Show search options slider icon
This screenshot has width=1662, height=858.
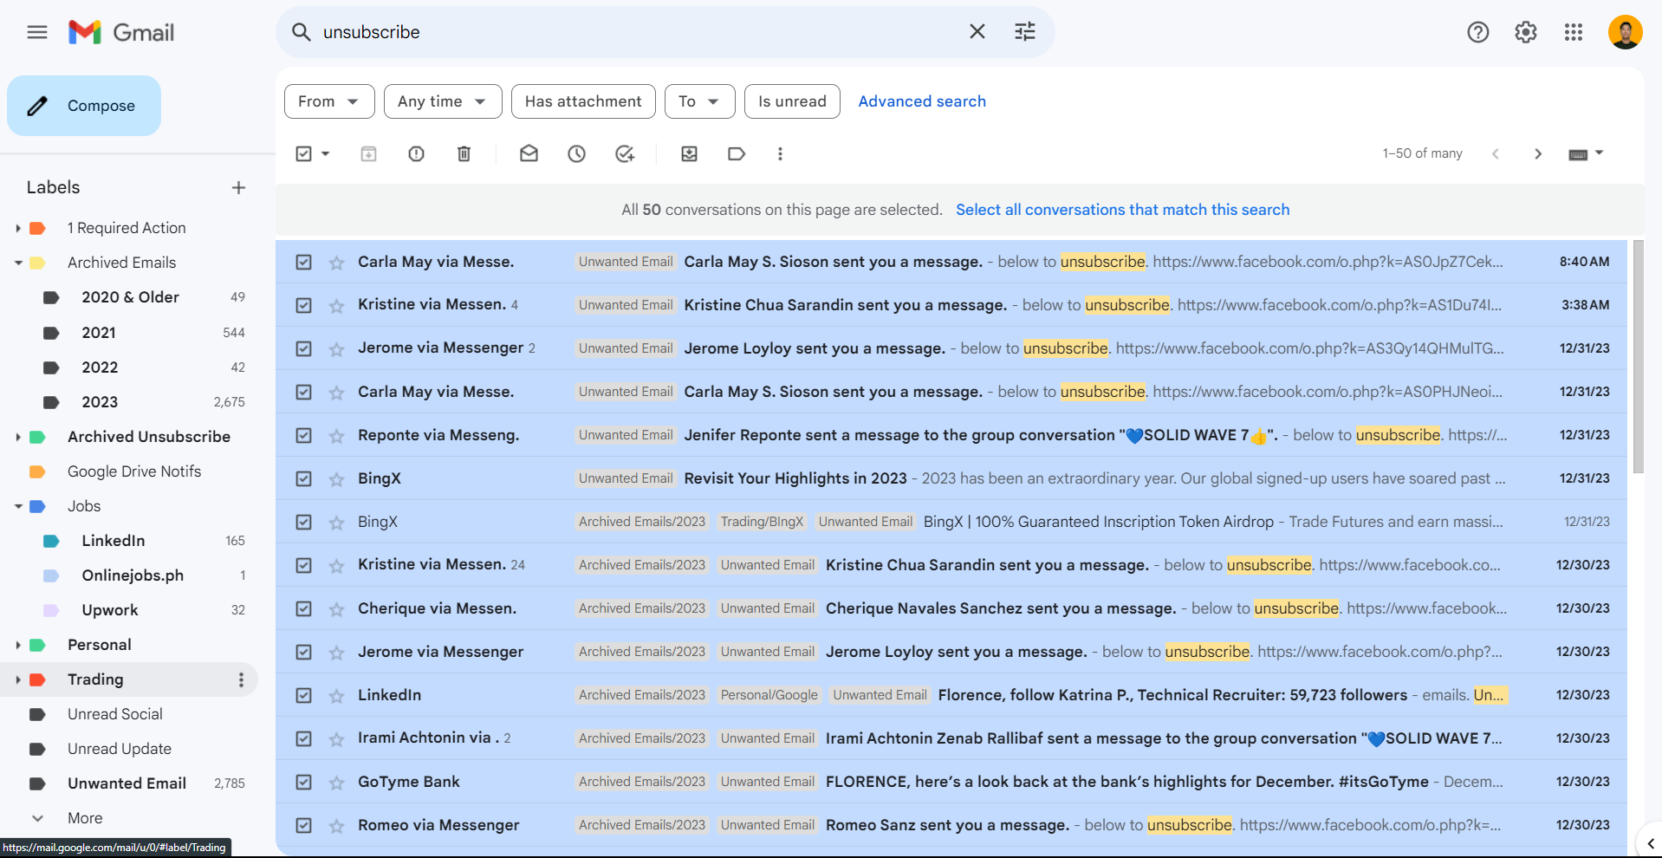click(x=1025, y=32)
